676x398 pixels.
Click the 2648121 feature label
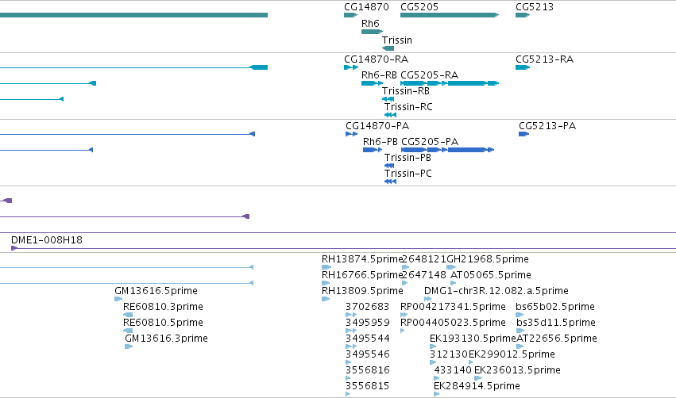424,259
